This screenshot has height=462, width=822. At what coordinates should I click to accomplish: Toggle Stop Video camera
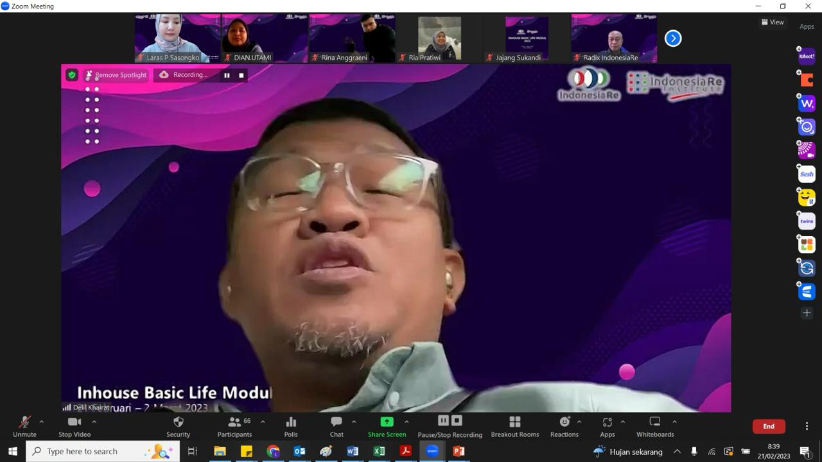pos(74,427)
